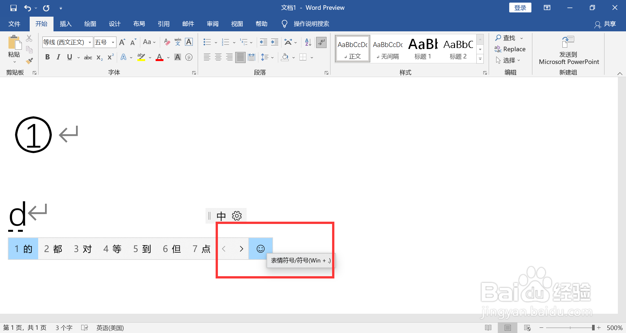The height and width of the screenshot is (333, 626).
Task: Click the distributed alignment icon
Action: point(252,57)
